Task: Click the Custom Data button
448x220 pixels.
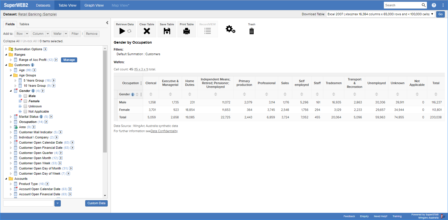Action: coord(96,203)
